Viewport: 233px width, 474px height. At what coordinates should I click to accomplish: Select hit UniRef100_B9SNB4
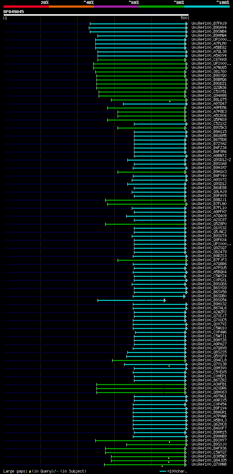pos(209,31)
